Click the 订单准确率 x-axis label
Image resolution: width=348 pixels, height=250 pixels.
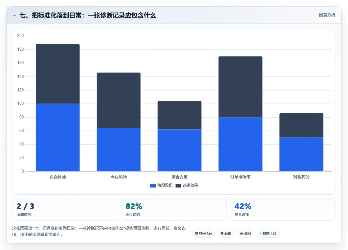240,177
